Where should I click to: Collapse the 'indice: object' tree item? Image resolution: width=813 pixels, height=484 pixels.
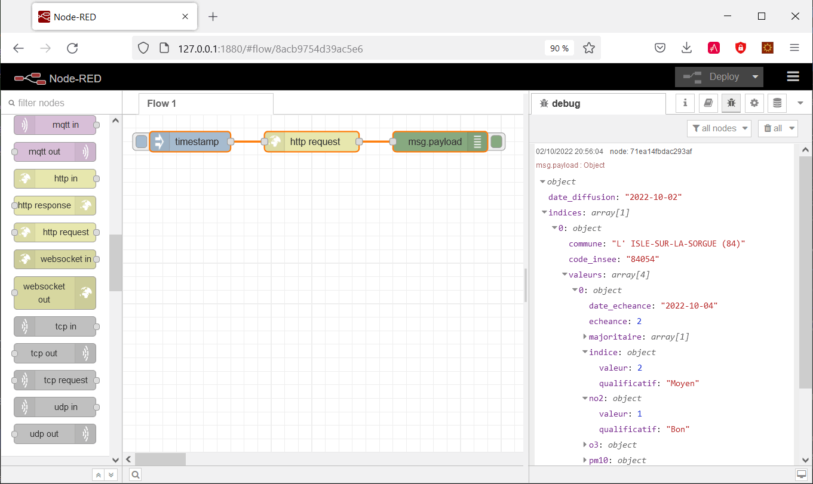coord(585,352)
